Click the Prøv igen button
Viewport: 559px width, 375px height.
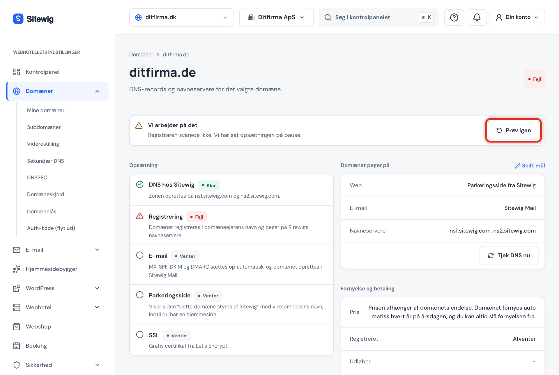coord(513,130)
